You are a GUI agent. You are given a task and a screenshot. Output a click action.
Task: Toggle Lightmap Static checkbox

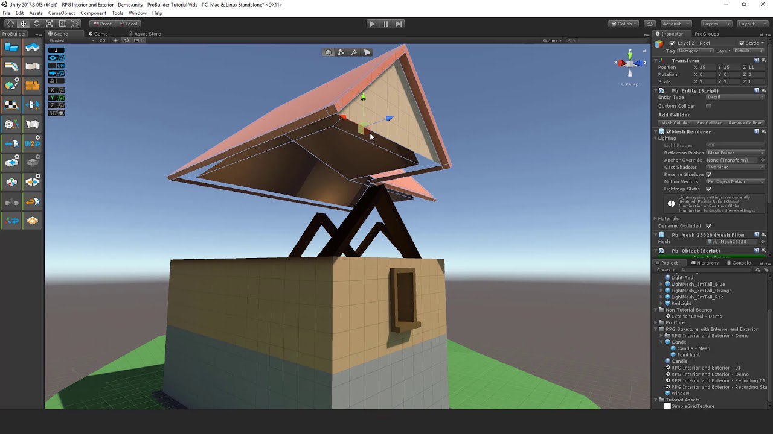point(708,189)
